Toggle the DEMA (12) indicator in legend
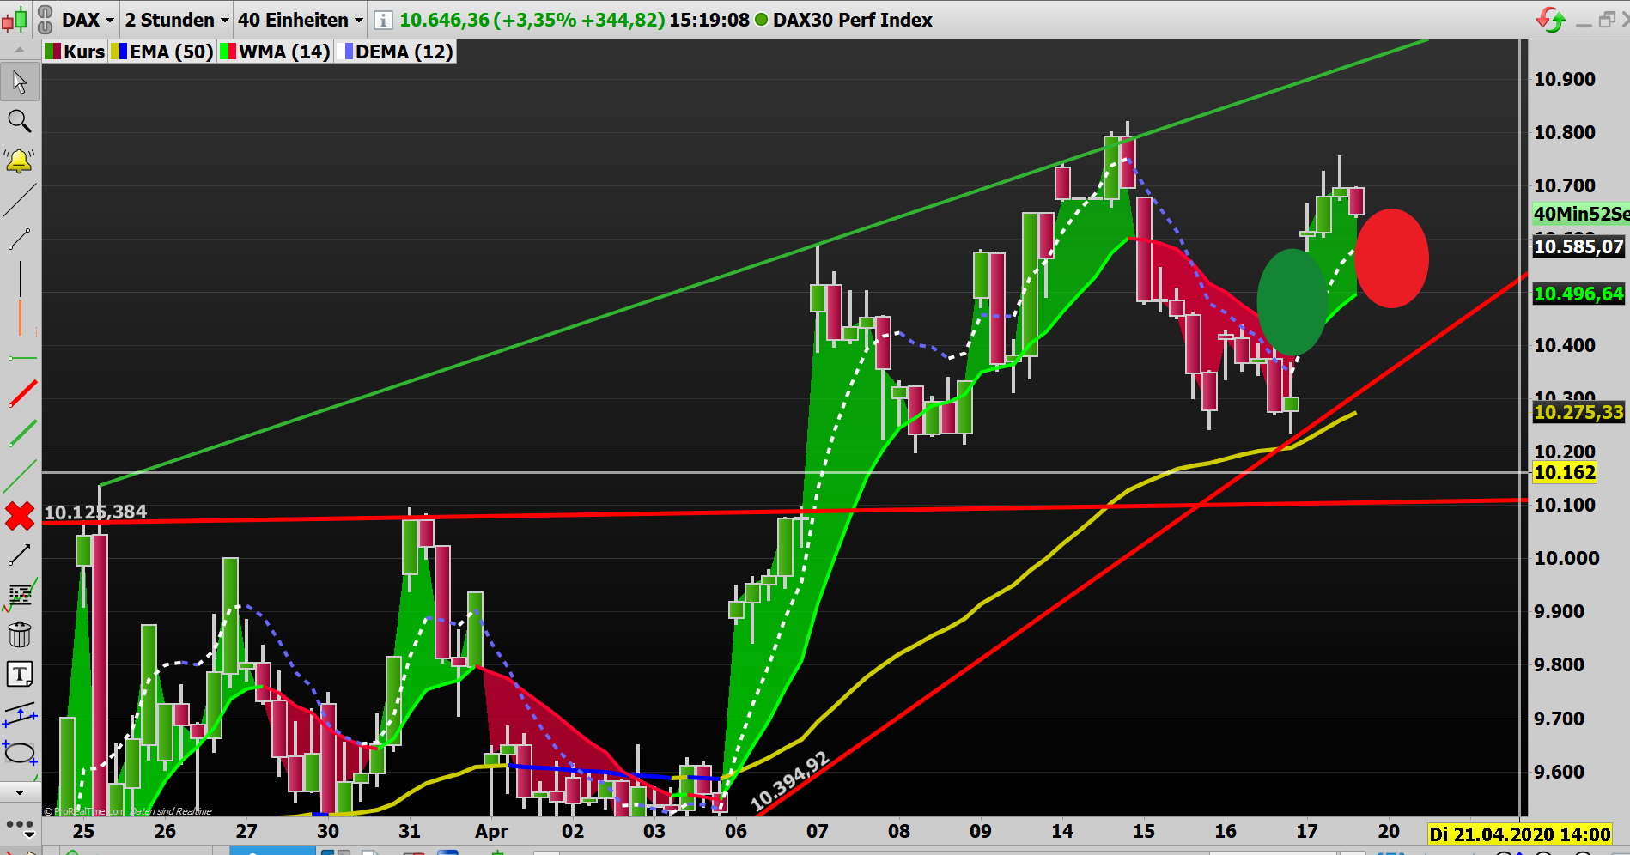Viewport: 1630px width, 855px height. 399,52
